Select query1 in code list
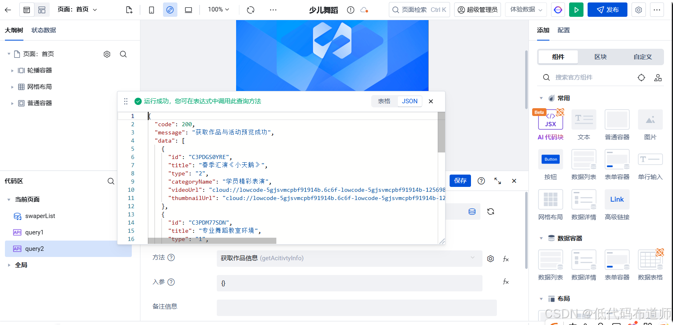Image resolution: width=673 pixels, height=325 pixels. point(68,232)
